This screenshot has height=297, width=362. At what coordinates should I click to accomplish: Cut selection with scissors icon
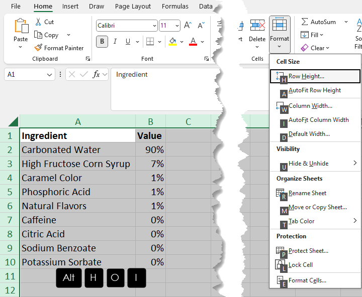38,22
